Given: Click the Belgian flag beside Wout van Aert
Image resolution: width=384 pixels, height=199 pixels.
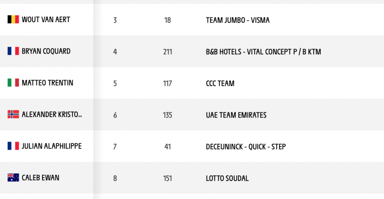Looking at the screenshot, I should point(13,20).
